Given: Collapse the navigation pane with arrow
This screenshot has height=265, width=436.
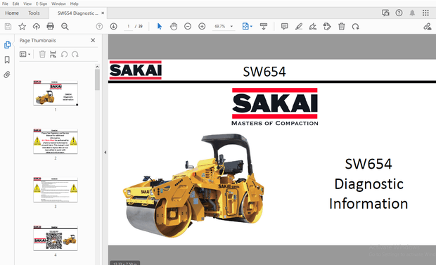Looking at the screenshot, I should [x=105, y=152].
